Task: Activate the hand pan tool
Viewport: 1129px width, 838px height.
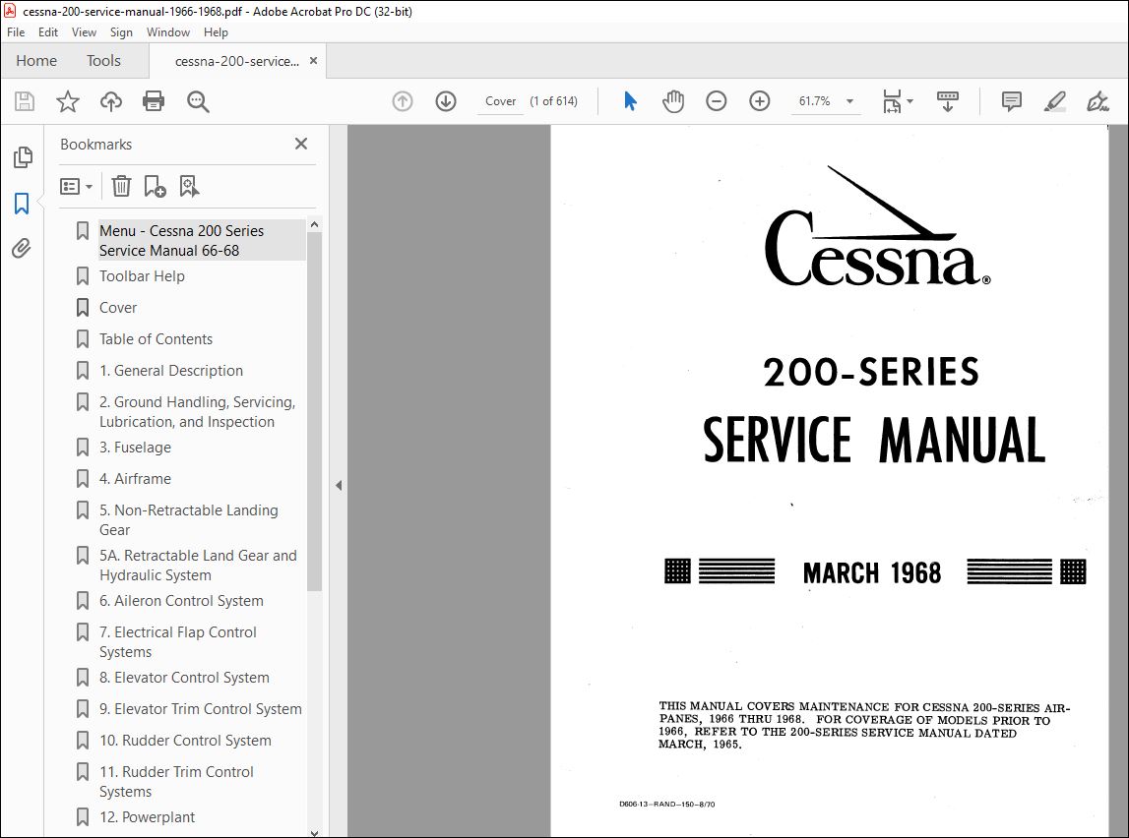Action: tap(673, 101)
